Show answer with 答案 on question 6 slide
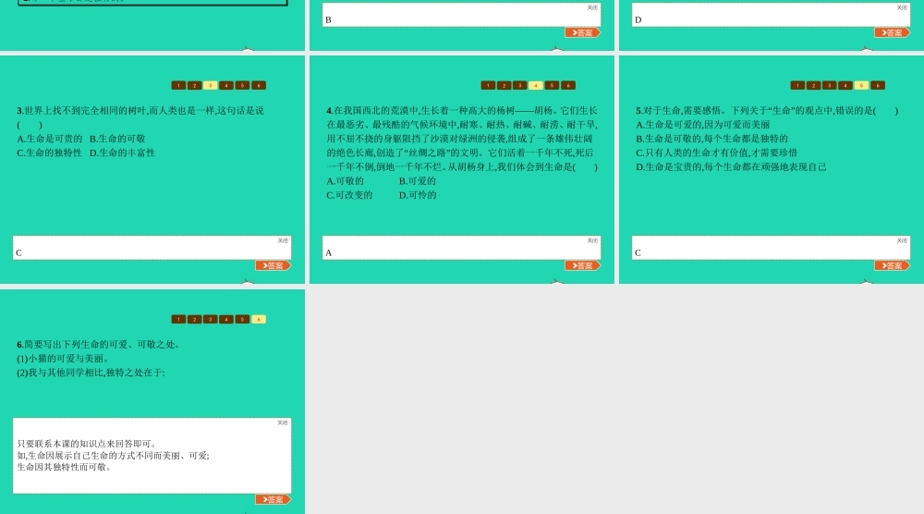Image resolution: width=924 pixels, height=514 pixels. click(x=273, y=500)
